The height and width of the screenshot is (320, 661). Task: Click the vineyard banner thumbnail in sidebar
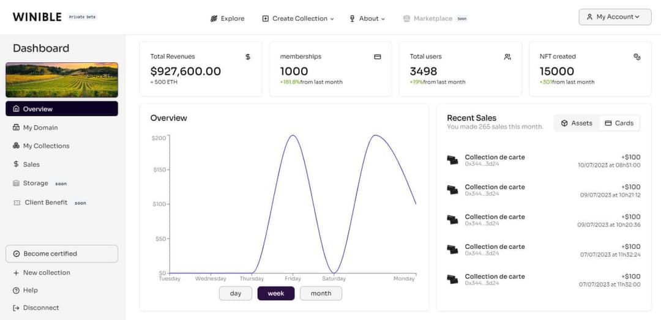point(61,80)
